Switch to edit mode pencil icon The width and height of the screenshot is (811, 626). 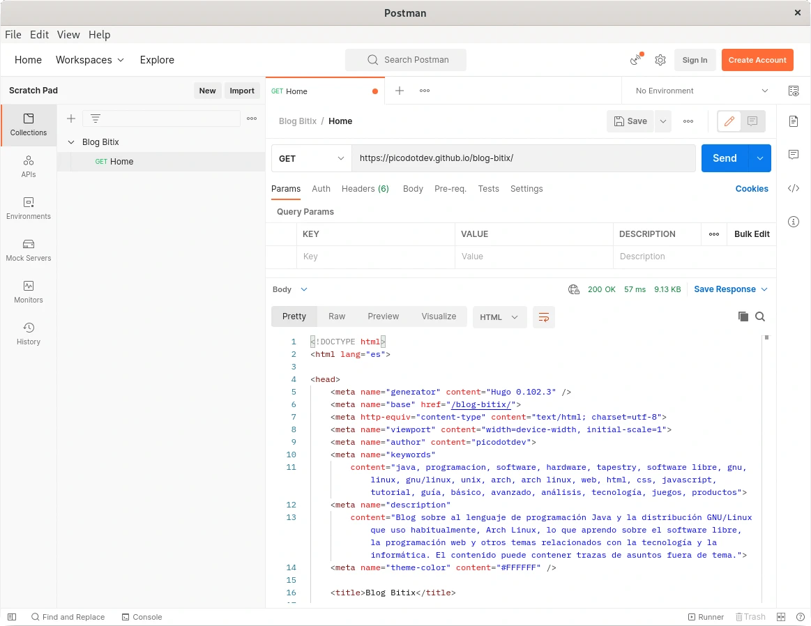[729, 121]
